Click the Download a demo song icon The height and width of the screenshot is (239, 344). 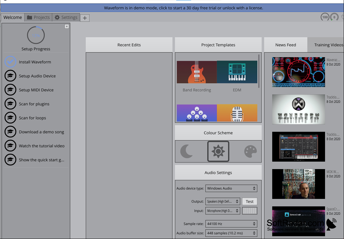(10, 132)
